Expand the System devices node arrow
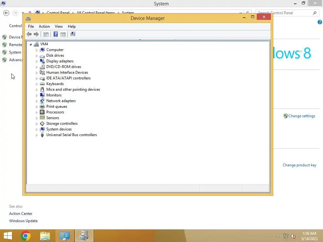Image resolution: width=323 pixels, height=242 pixels. (37, 130)
